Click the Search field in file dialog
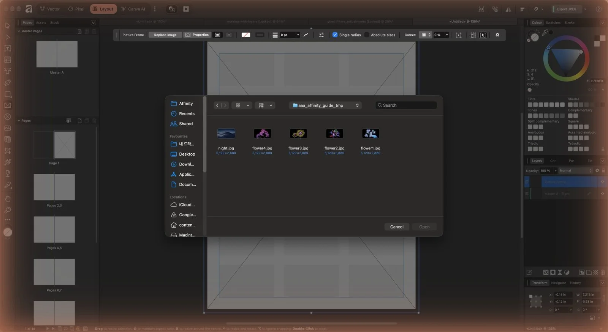Image resolution: width=608 pixels, height=332 pixels. pos(406,105)
